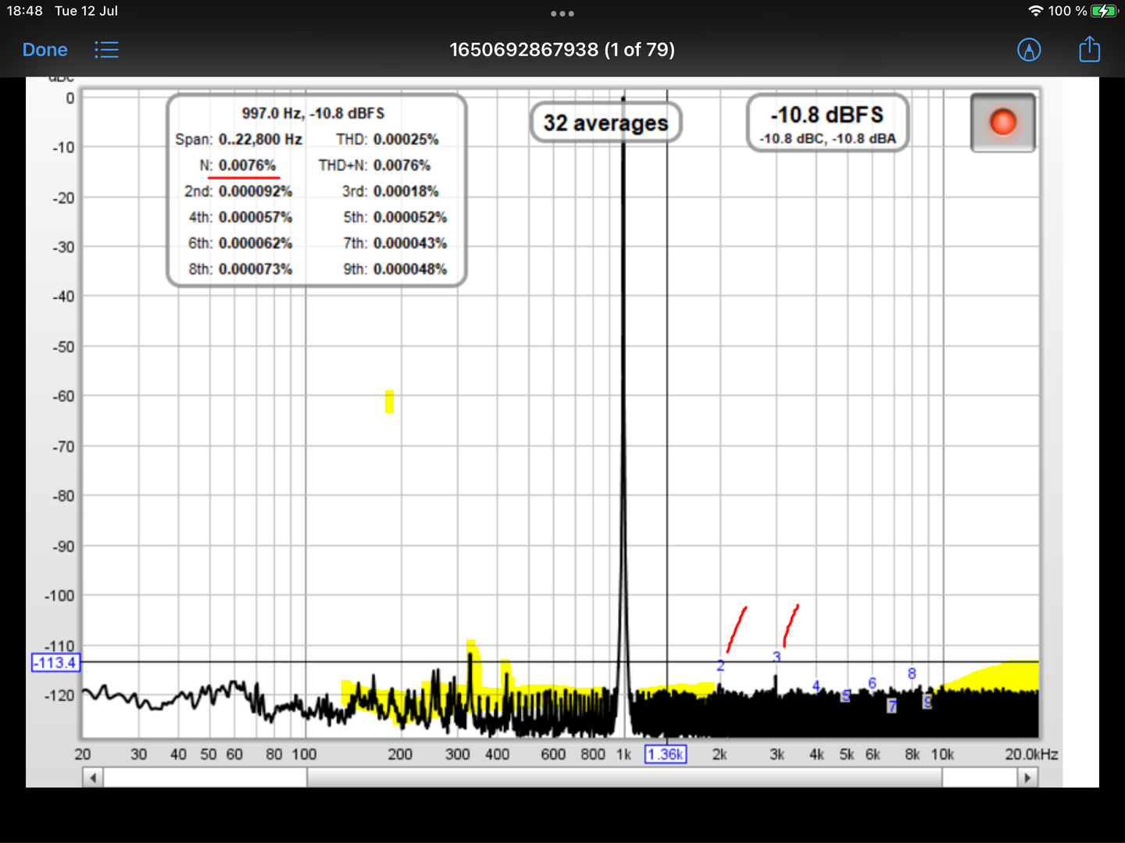This screenshot has height=843, width=1125.
Task: Select the 1.36k frequency cursor label
Action: (x=666, y=754)
